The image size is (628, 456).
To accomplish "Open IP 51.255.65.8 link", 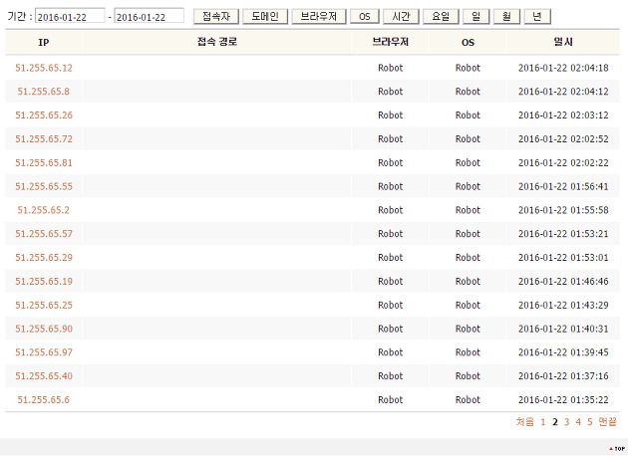I will click(x=44, y=92).
